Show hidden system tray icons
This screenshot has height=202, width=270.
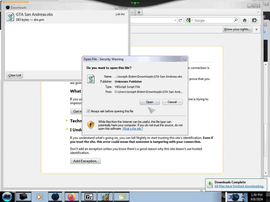224,197
